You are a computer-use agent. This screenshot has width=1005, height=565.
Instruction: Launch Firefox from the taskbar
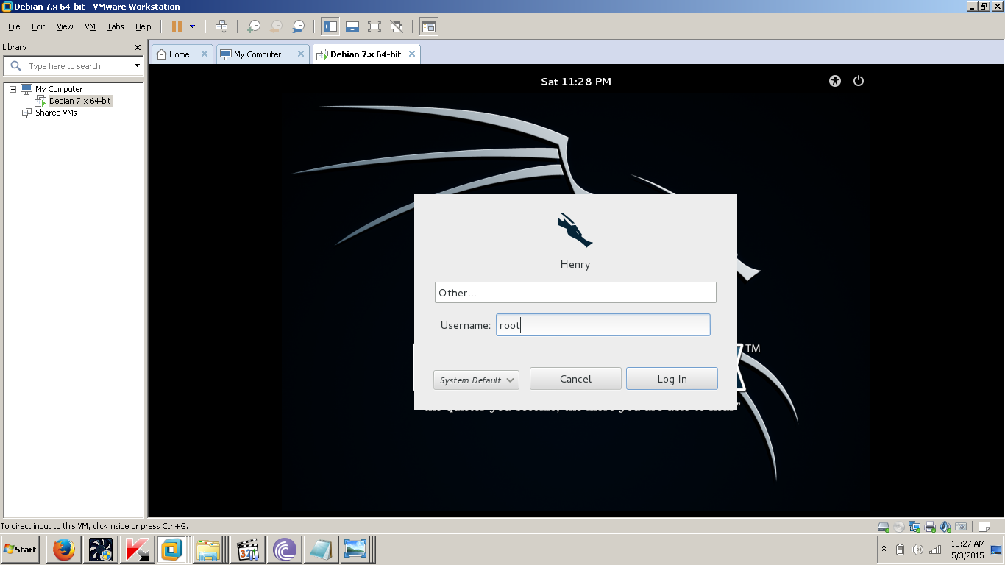pos(64,550)
